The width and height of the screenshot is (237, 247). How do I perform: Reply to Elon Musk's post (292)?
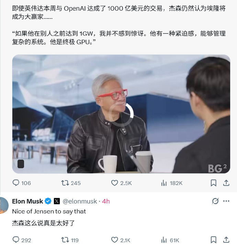(x=22, y=240)
